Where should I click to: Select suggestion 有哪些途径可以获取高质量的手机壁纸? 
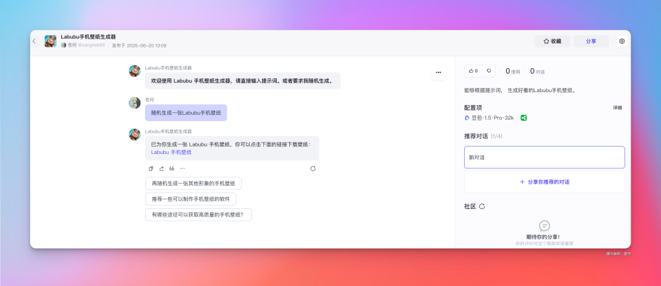click(x=198, y=214)
